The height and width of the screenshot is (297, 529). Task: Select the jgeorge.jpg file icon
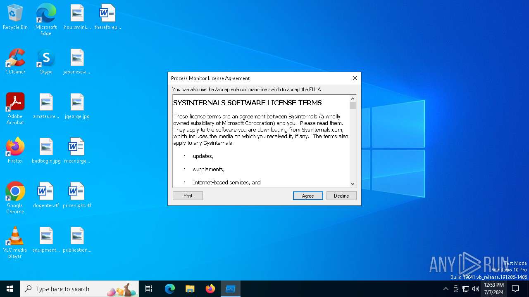pos(77,106)
